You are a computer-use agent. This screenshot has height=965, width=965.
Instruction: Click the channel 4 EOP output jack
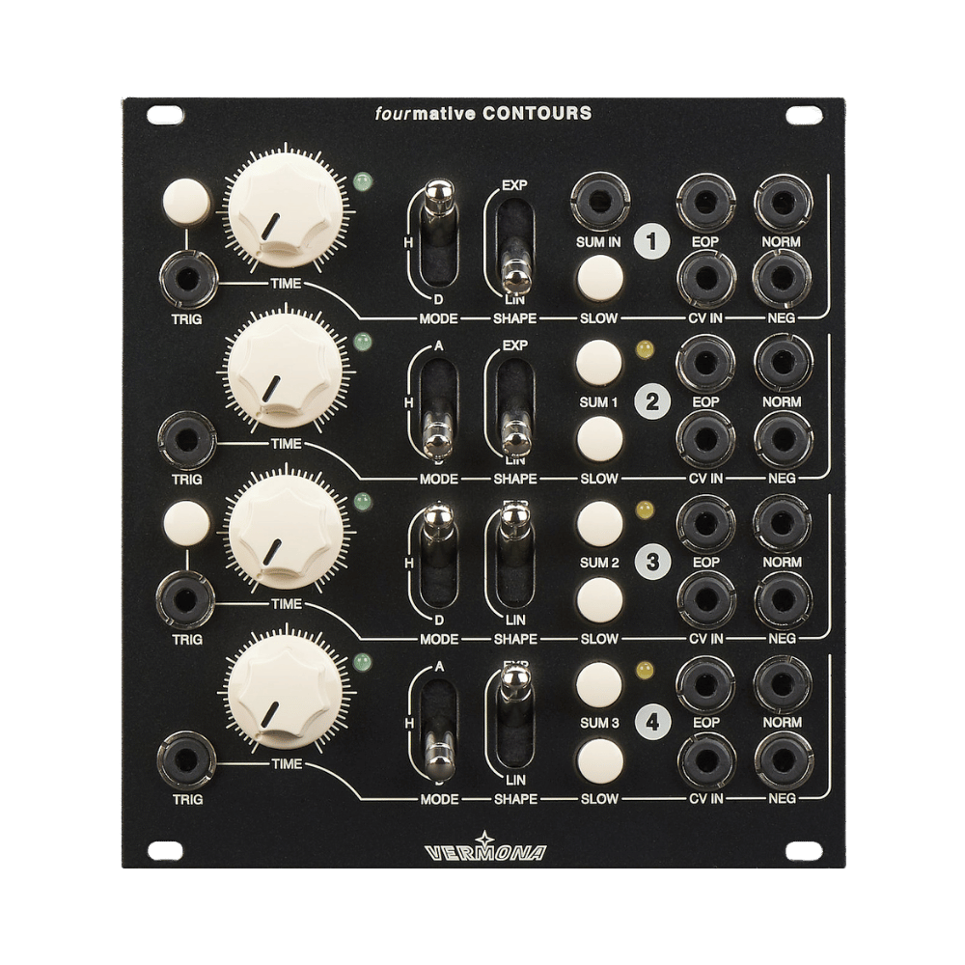click(x=705, y=684)
